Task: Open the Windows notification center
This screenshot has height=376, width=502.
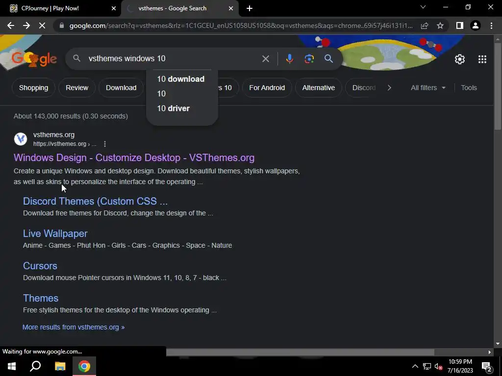Action: click(486, 366)
